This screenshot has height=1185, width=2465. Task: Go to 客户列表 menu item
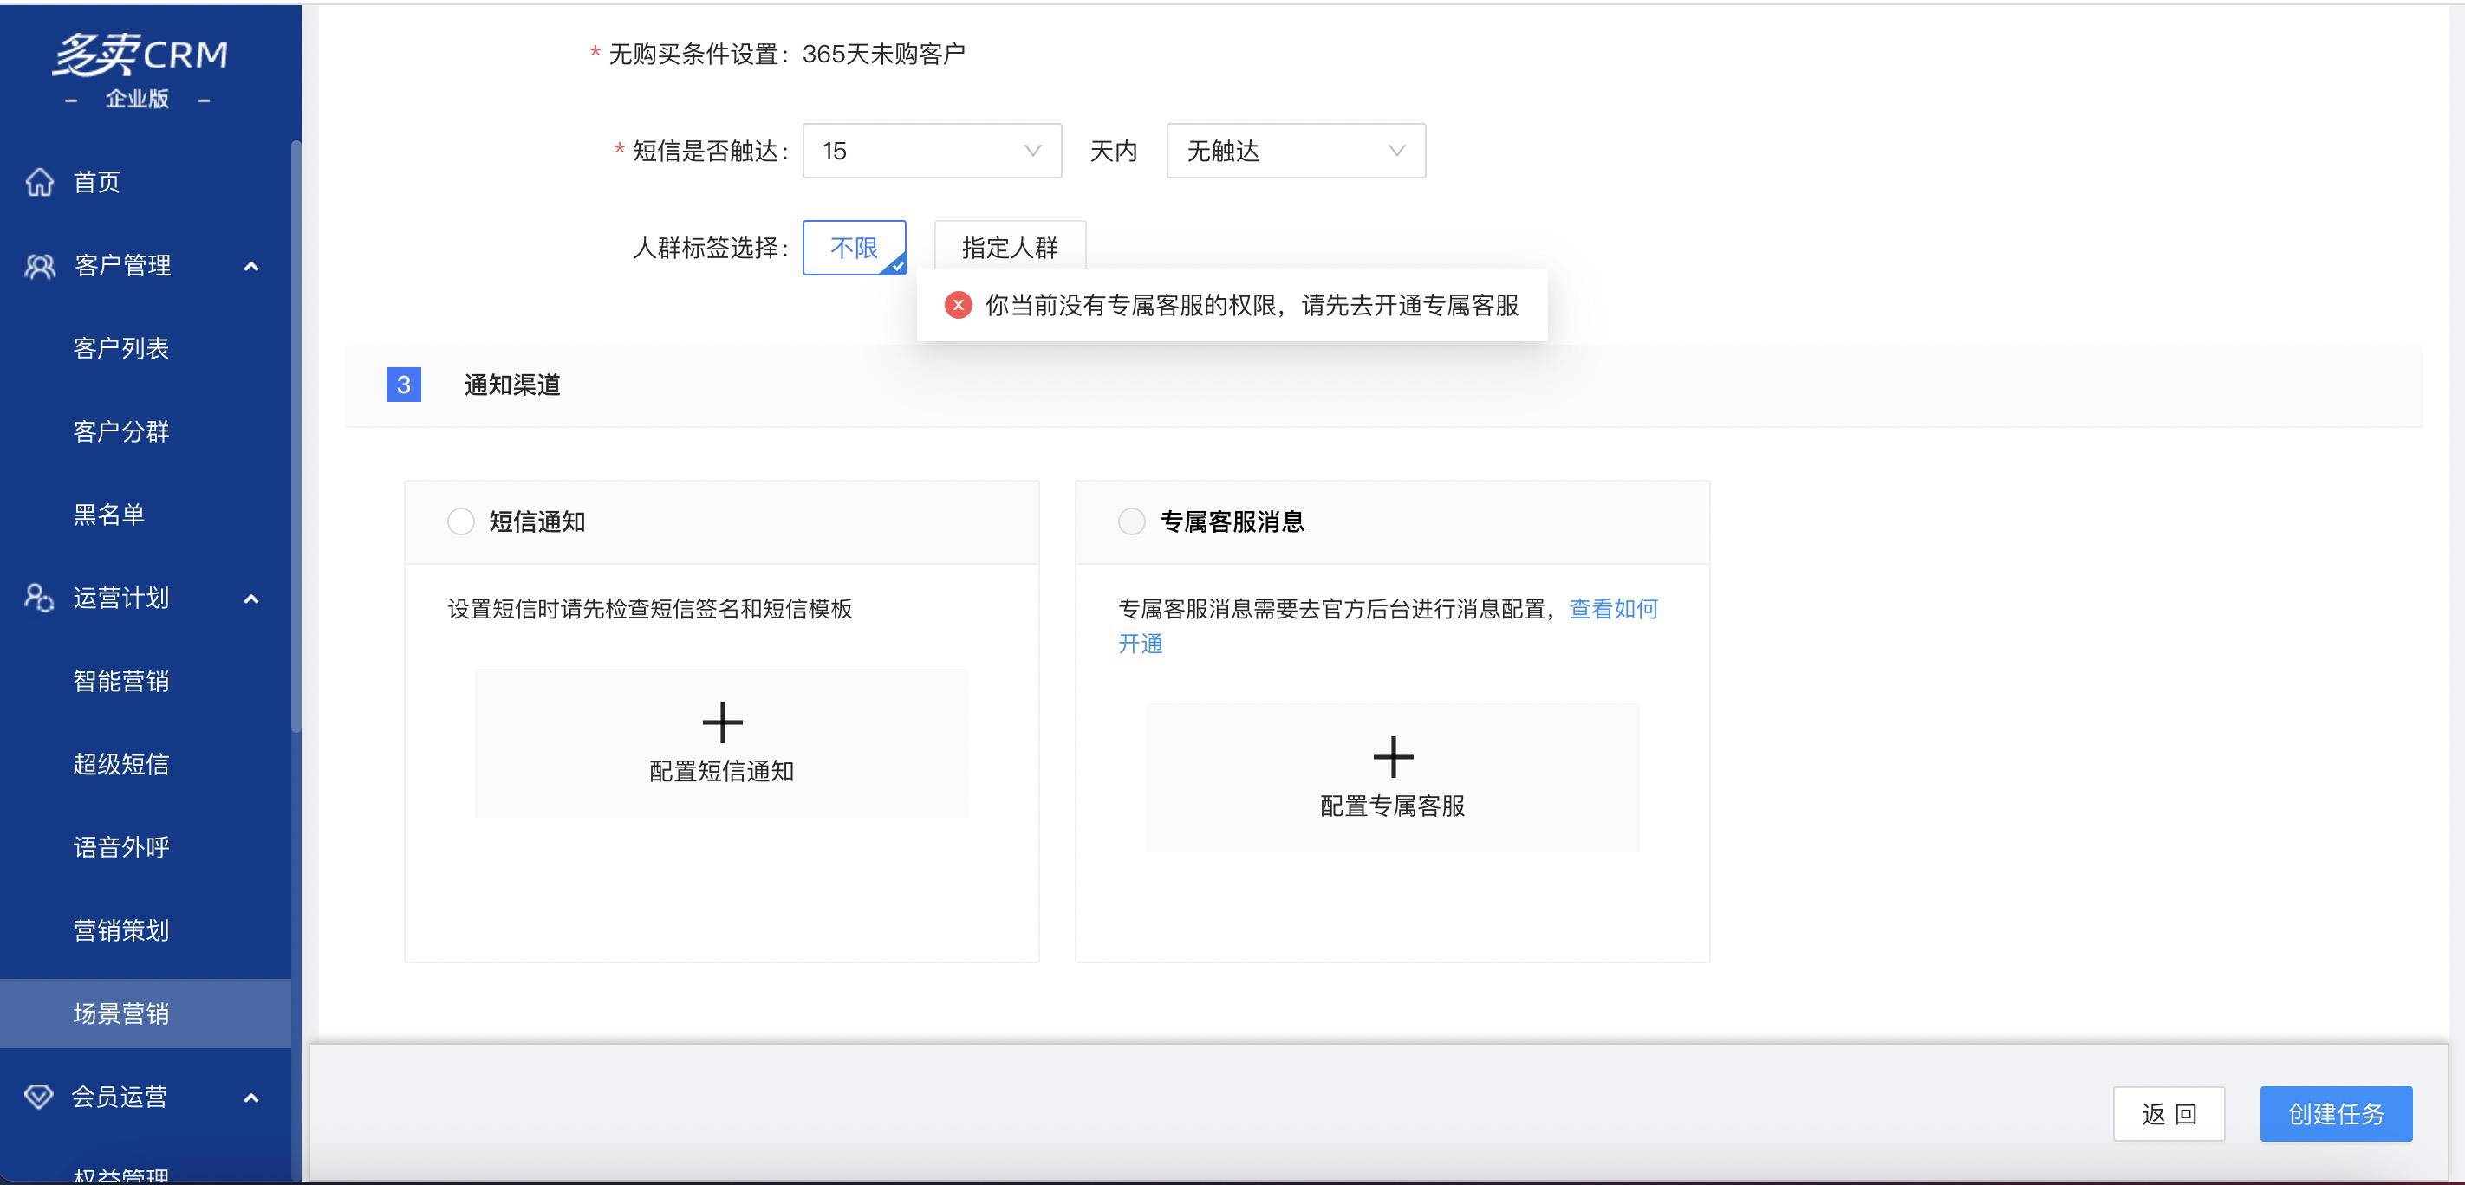[121, 348]
